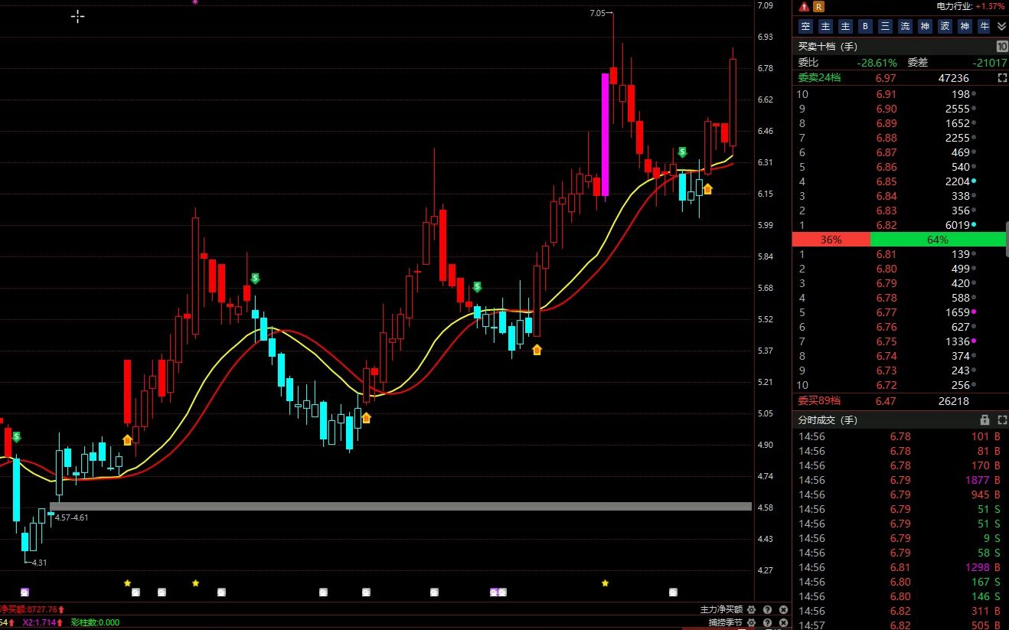Click the orange R badge icon
Image resolution: width=1009 pixels, height=630 pixels.
coord(818,6)
